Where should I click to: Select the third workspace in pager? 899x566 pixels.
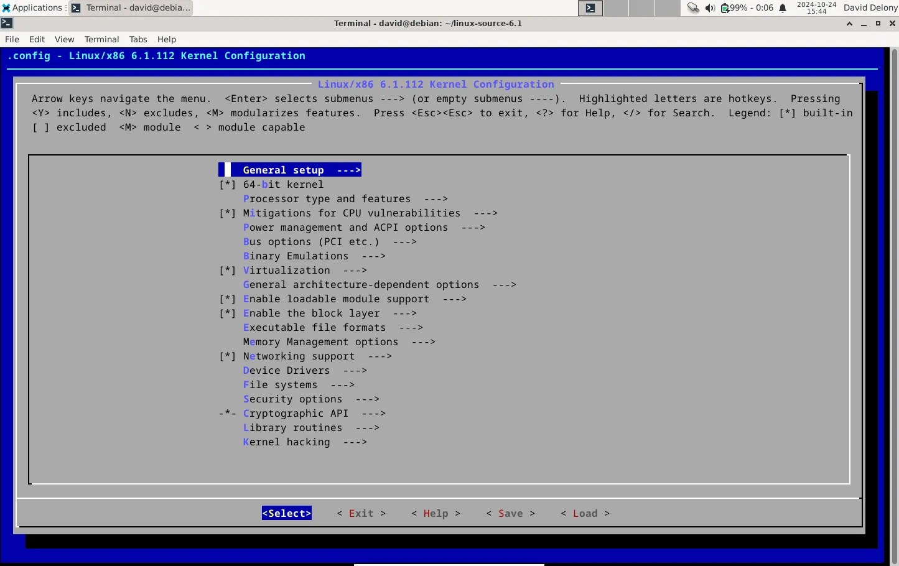click(x=641, y=8)
